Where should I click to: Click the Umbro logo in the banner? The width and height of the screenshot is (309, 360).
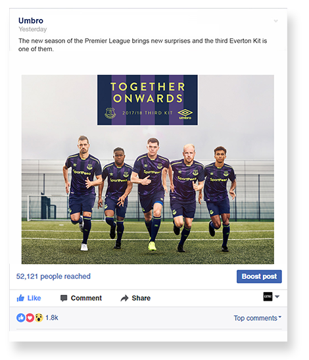click(x=185, y=114)
